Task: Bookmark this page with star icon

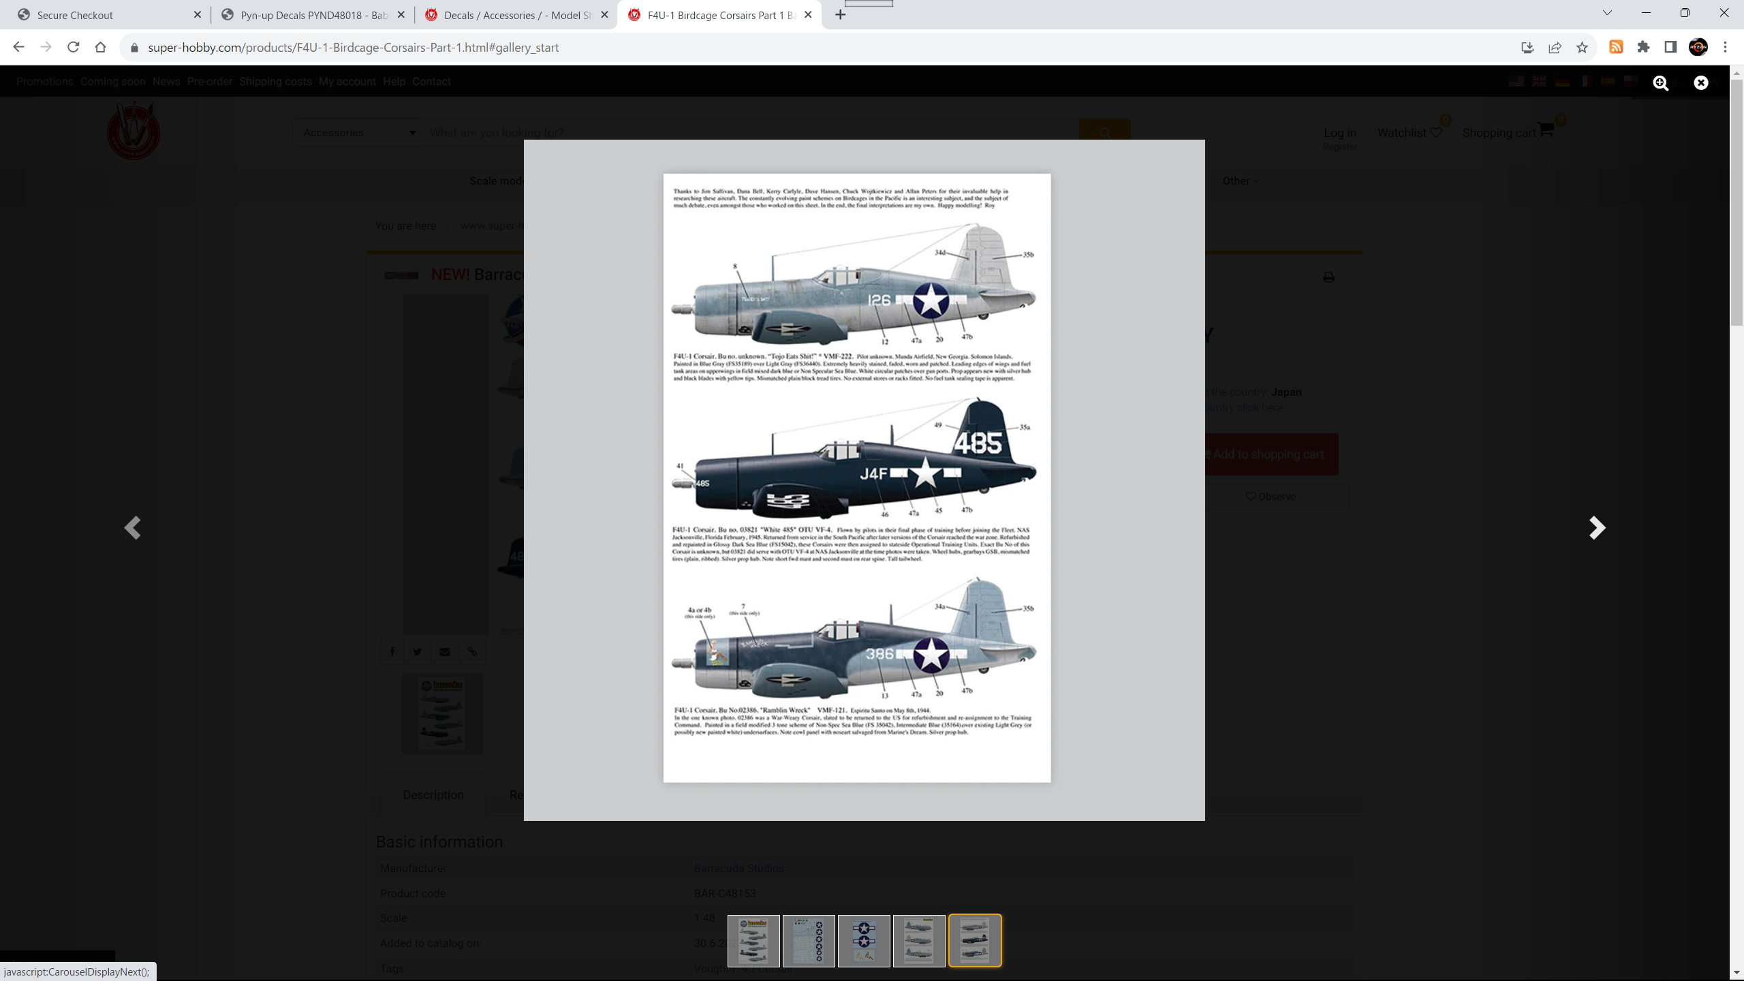Action: coord(1582,47)
